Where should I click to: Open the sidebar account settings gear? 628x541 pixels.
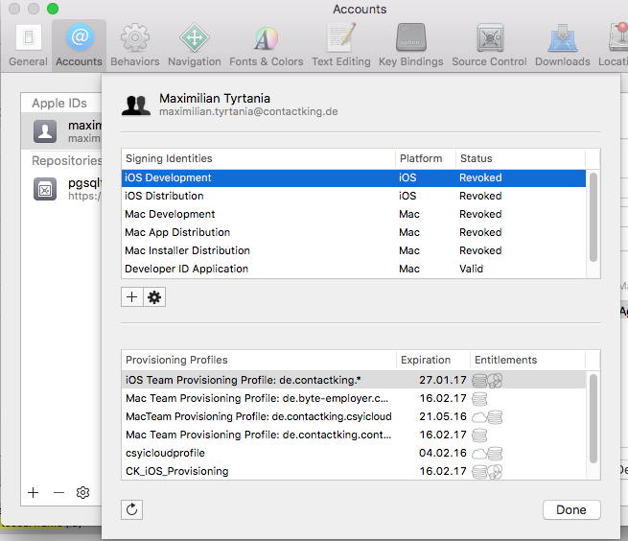coord(82,492)
